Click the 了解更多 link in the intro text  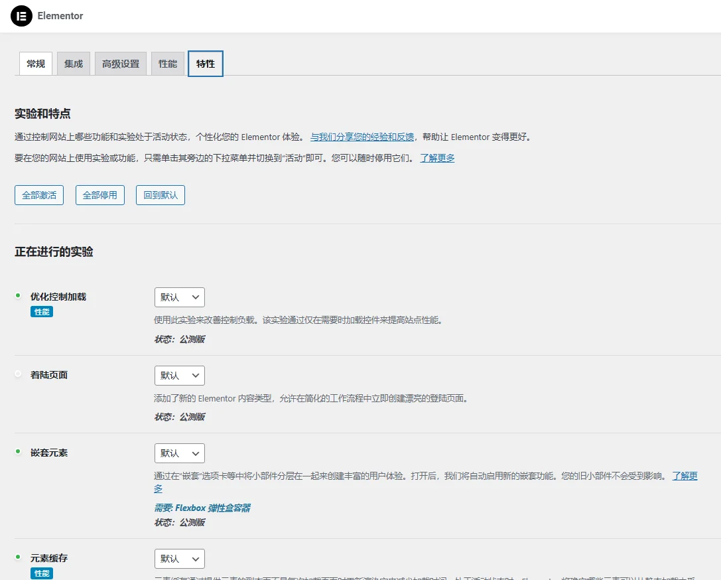(436, 158)
